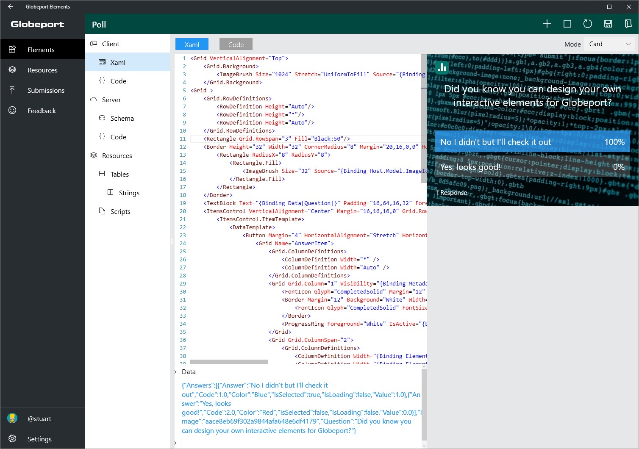Go back using the arrow icon
The width and height of the screenshot is (639, 449).
[x=11, y=7]
